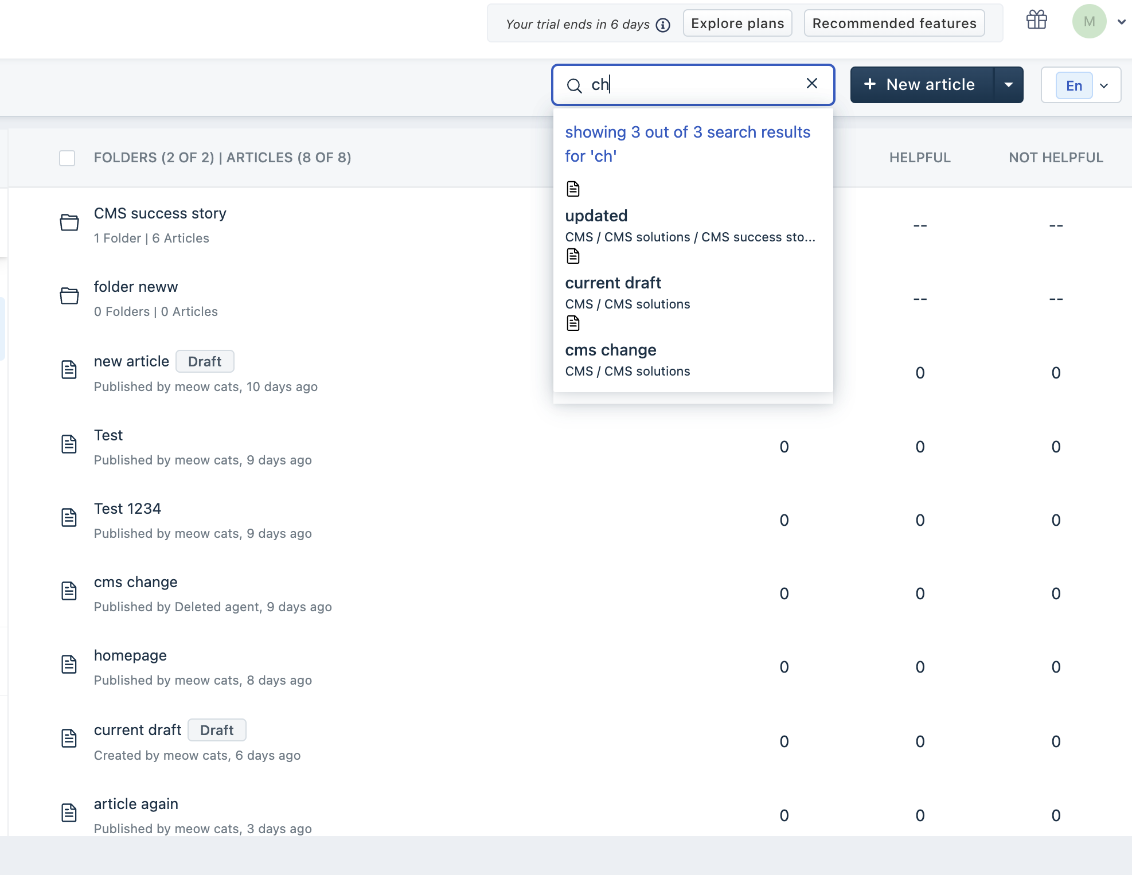Click the CMS success story folder icon
This screenshot has height=875, width=1132.
point(69,222)
